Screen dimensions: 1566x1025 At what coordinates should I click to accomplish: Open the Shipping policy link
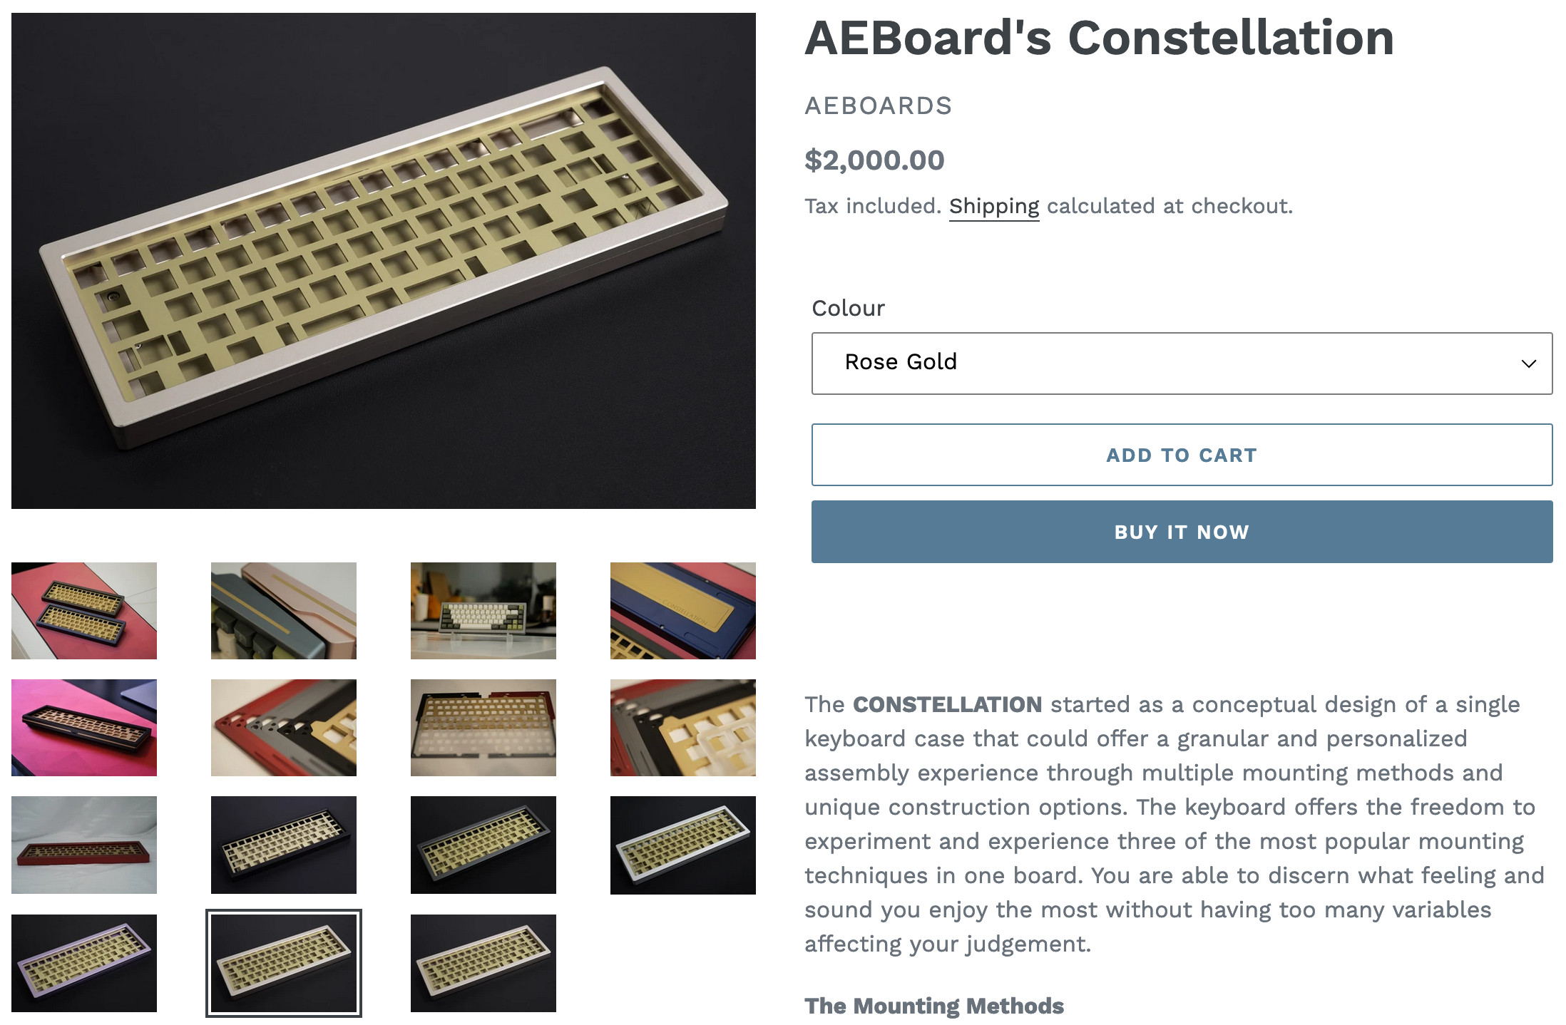pos(993,206)
